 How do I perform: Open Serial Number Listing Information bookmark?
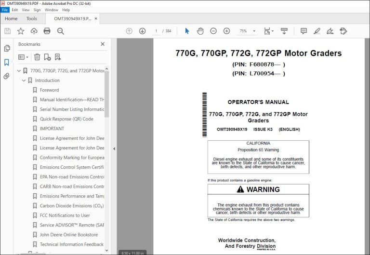click(72, 109)
